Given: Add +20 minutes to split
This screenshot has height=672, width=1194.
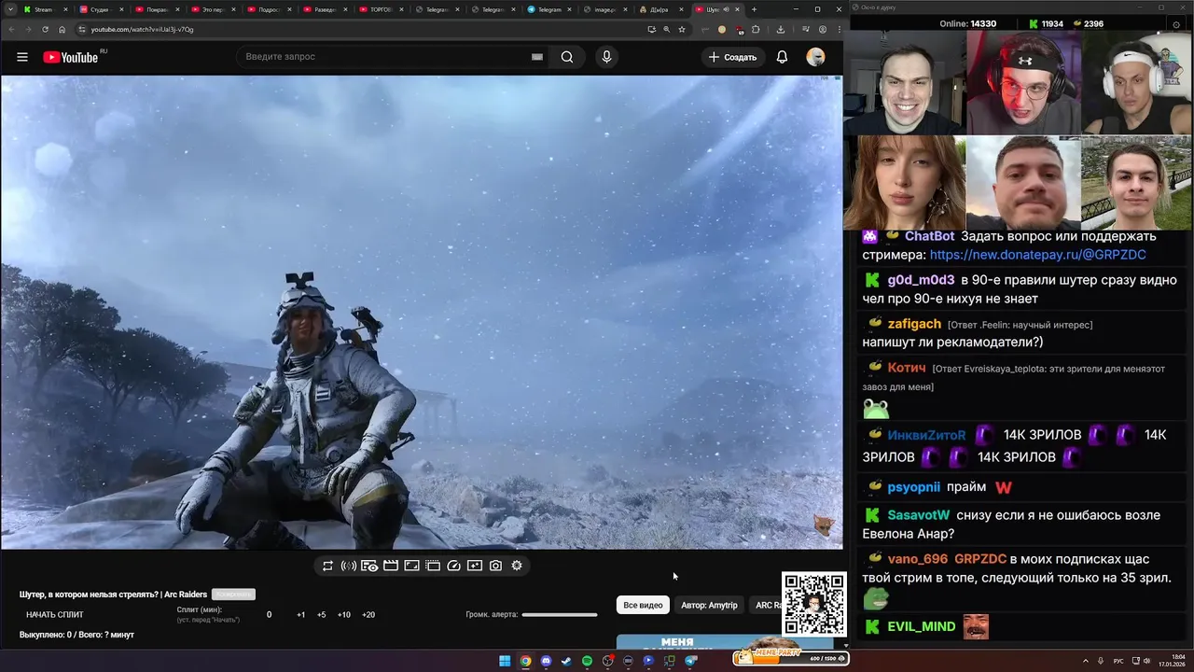Looking at the screenshot, I should [368, 615].
